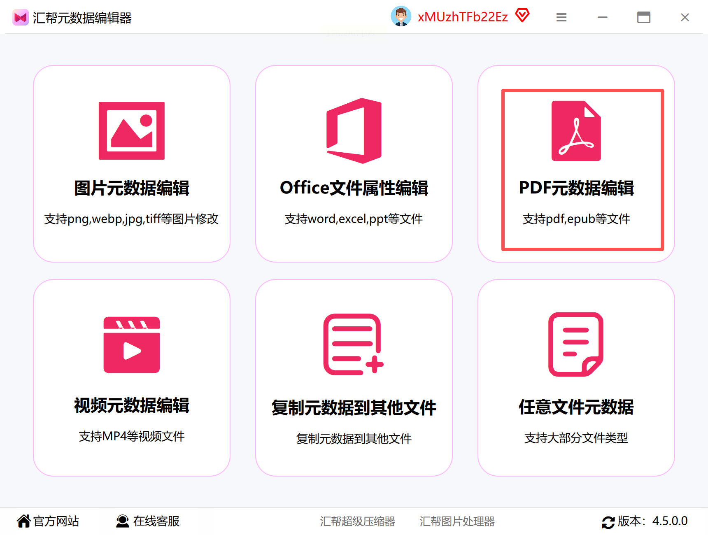Open 复制元数据到其他文件 bold title
This screenshot has width=708, height=535.
pos(354,407)
